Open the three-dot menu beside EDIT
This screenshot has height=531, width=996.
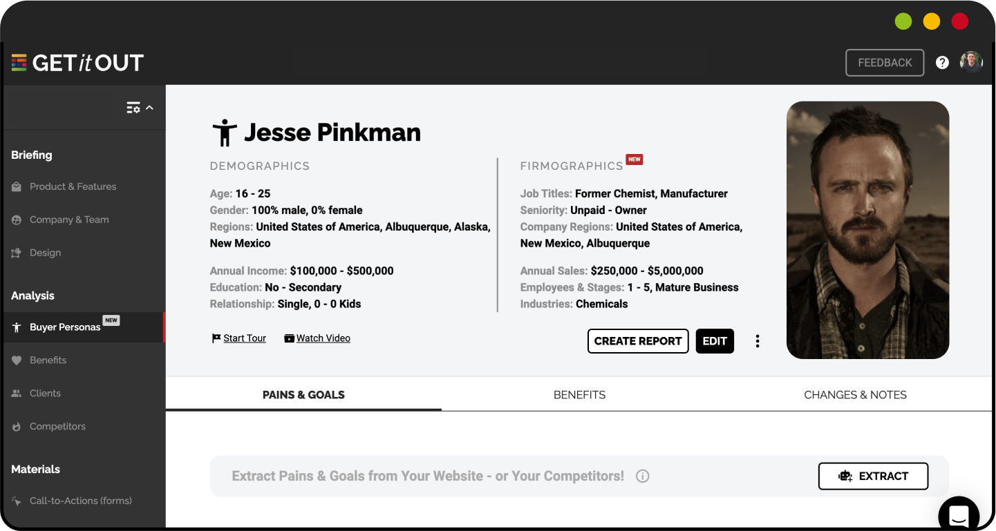757,340
